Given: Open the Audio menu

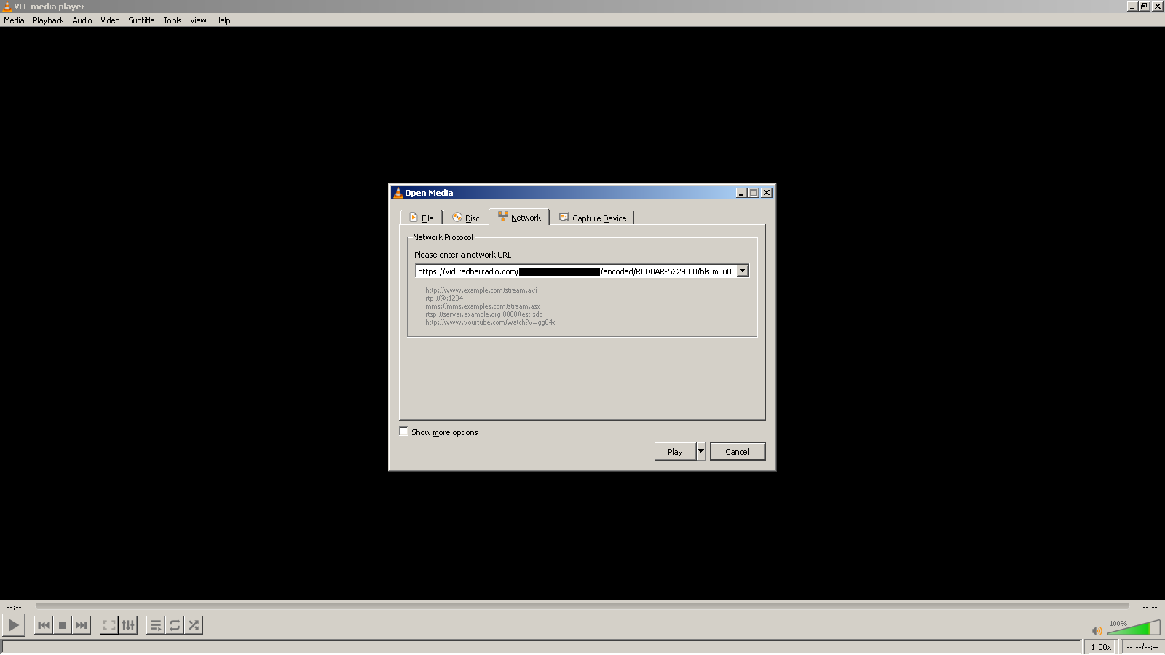Looking at the screenshot, I should click(x=82, y=20).
